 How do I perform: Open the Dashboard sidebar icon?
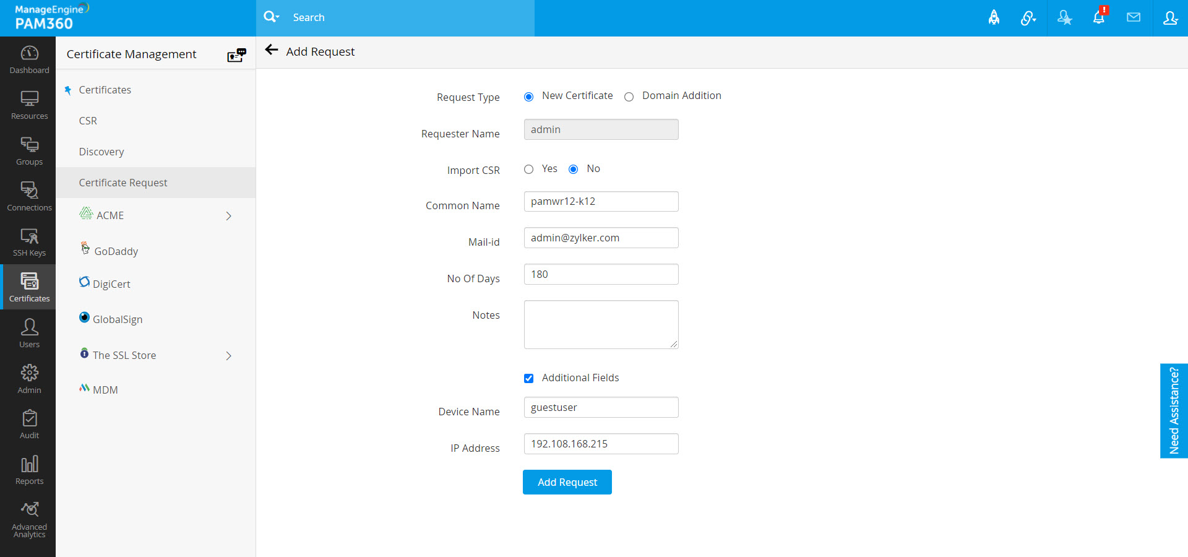pos(29,59)
